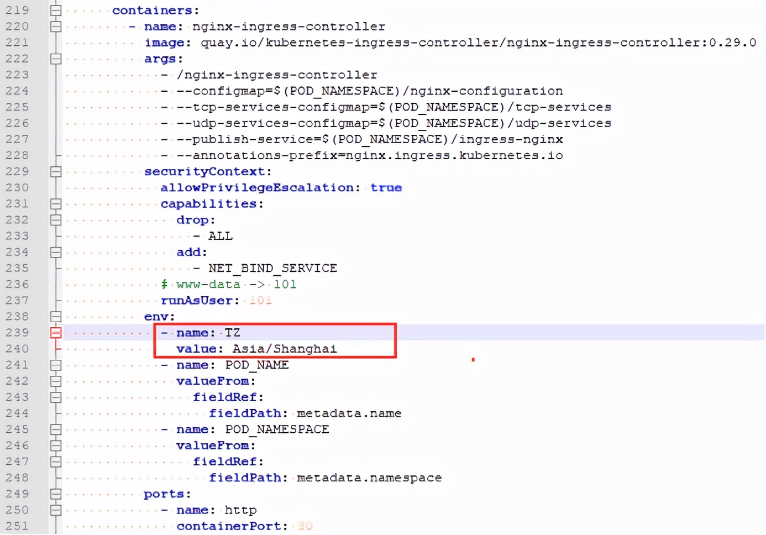This screenshot has width=766, height=535.
Task: Collapse the env block fold marker
Action: [x=56, y=317]
